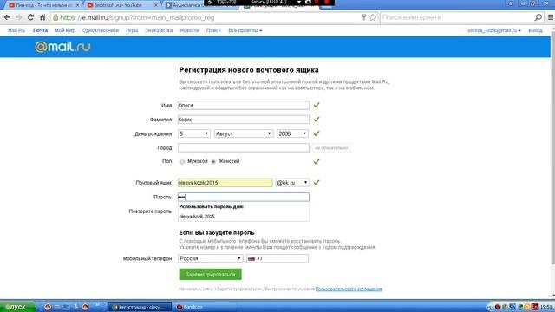Click the mobile phone +7 field
This screenshot has width=555, height=312.
[277, 258]
